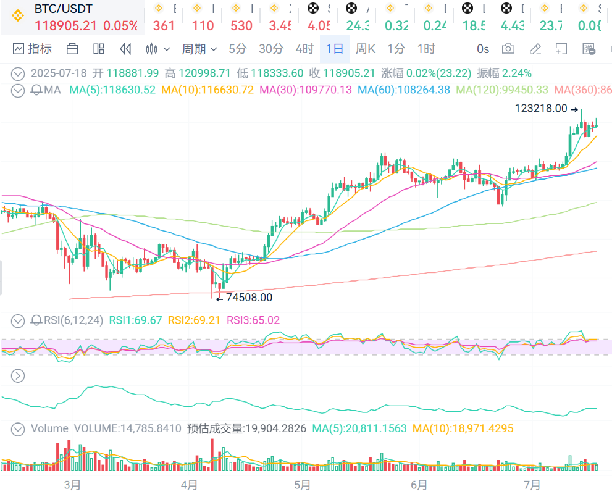Click the MA(10):116630.72 legend
The image size is (612, 497).
pos(207,90)
